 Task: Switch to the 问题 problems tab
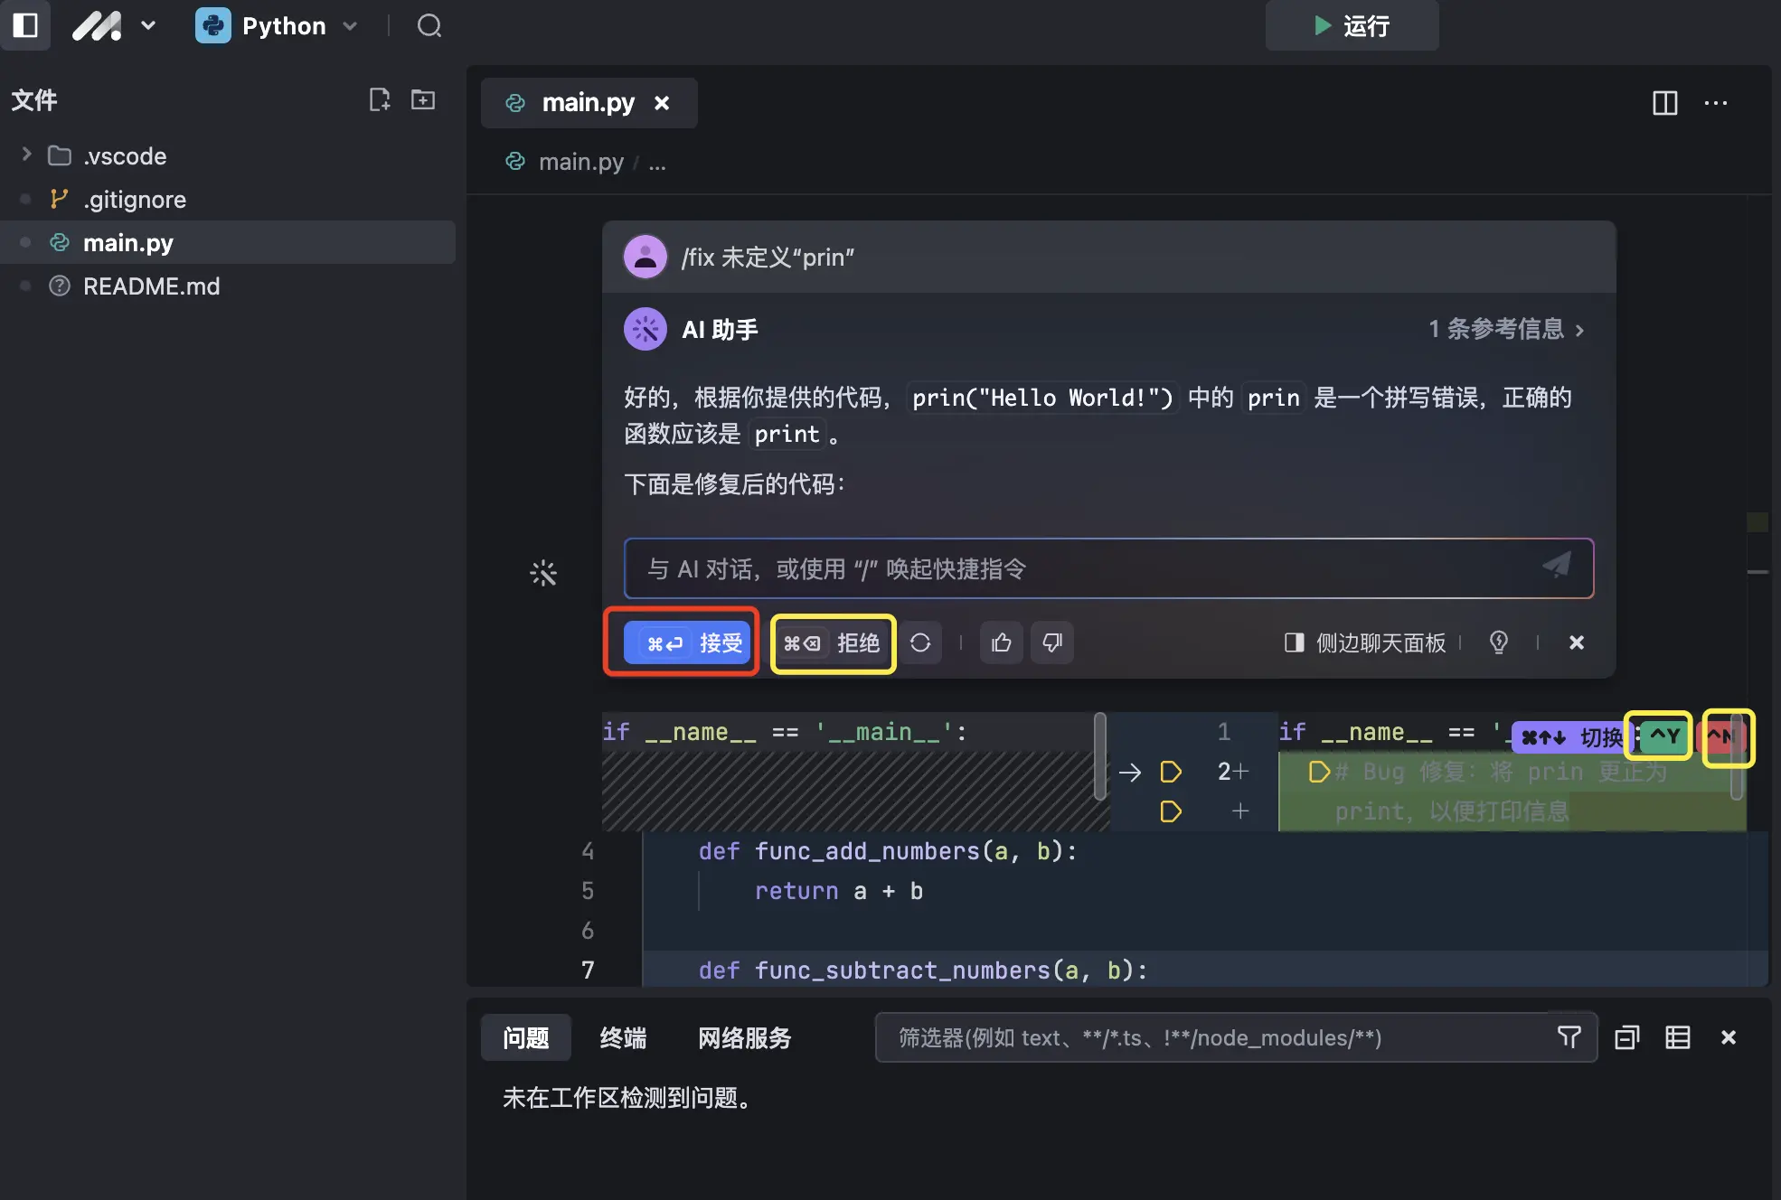526,1037
